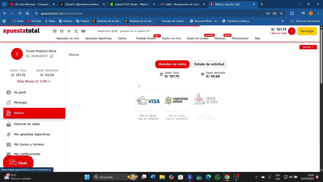Open new Chrome tab plus button
The width and height of the screenshot is (323, 182).
point(262,4)
